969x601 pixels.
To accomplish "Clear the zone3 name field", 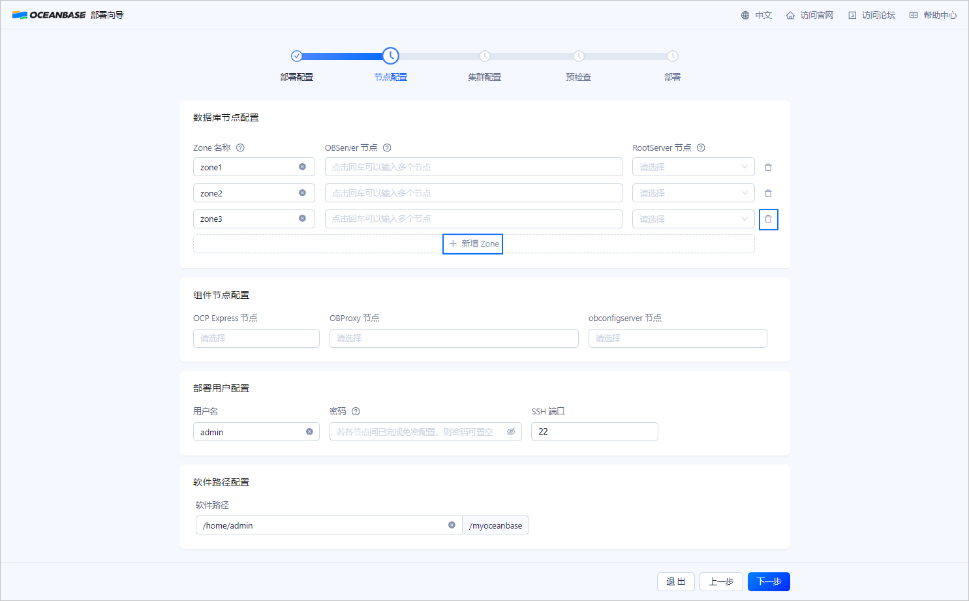I will 302,218.
